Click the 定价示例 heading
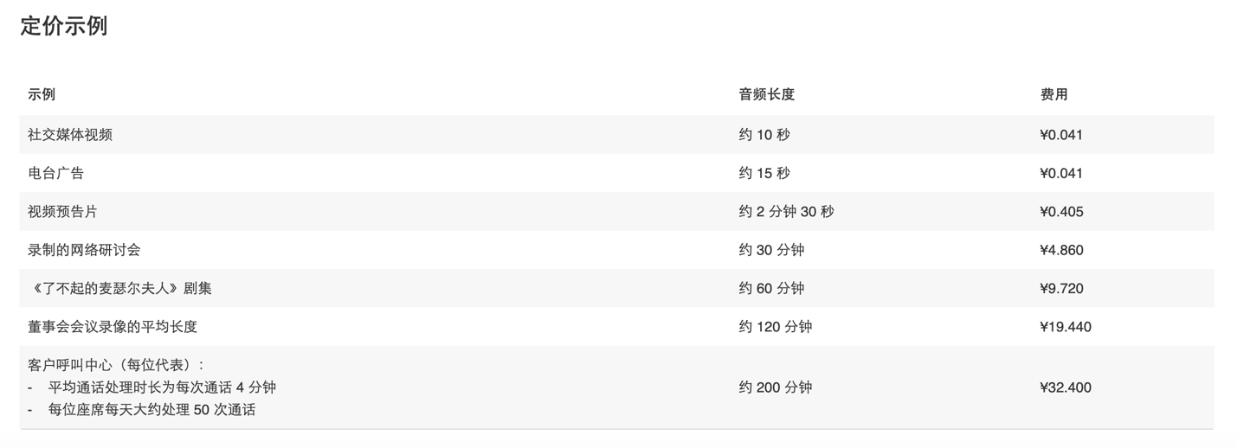Screen dimensions: 1237x448 [x=64, y=26]
